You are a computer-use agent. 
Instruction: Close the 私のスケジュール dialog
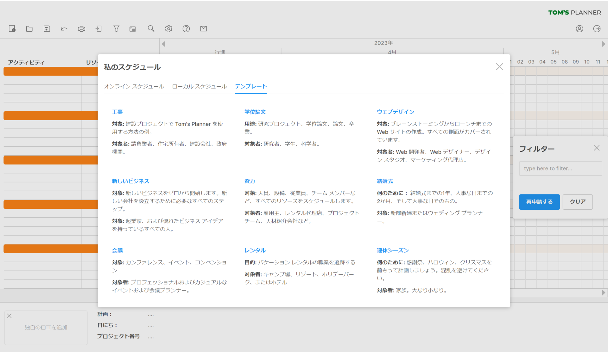point(499,67)
